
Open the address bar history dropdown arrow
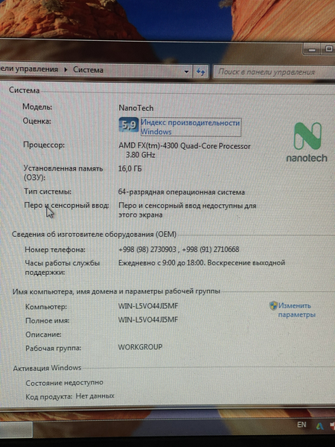click(186, 72)
